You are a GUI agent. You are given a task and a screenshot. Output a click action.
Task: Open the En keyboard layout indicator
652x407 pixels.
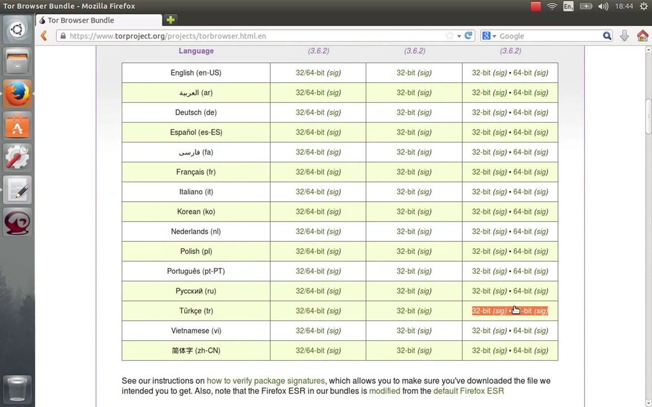tap(568, 6)
